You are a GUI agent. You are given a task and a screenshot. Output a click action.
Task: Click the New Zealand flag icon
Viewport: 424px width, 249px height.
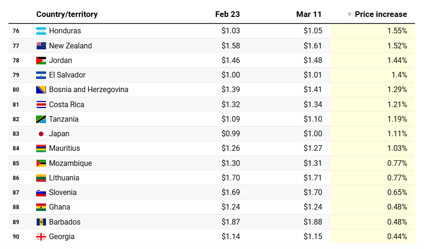(41, 46)
